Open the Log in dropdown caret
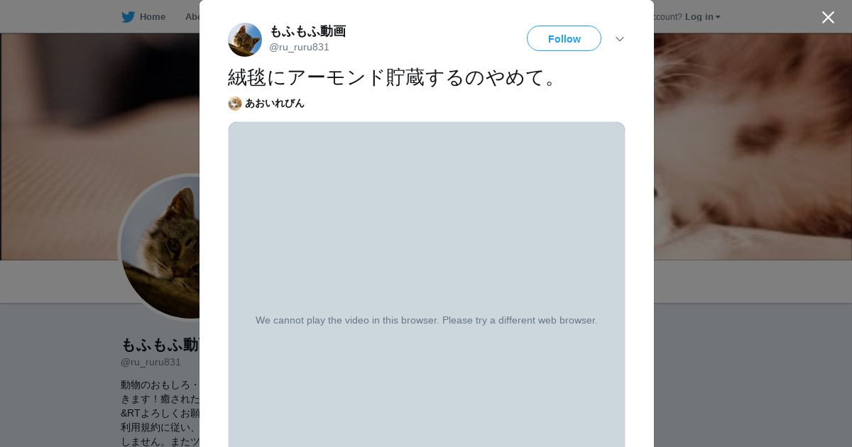 (x=718, y=17)
